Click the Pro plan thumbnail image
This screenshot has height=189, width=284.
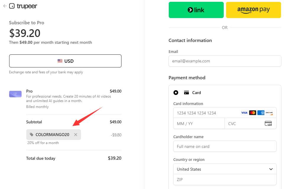click(x=15, y=94)
